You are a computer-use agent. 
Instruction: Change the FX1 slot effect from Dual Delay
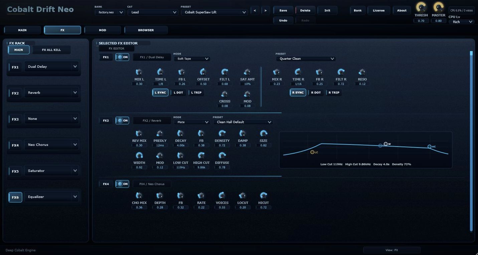coord(51,67)
